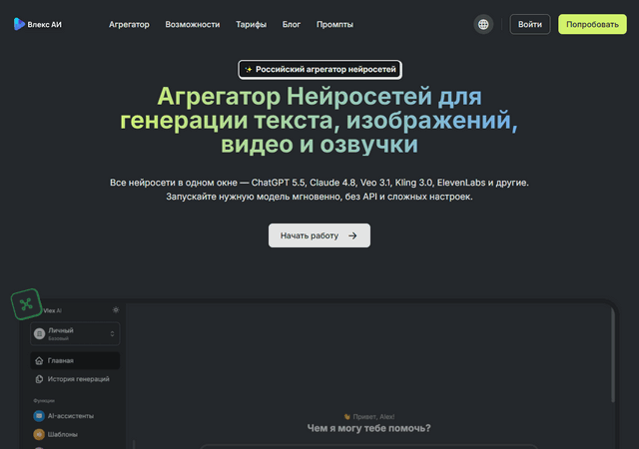
Task: Open the Возможности menu item
Action: point(193,25)
